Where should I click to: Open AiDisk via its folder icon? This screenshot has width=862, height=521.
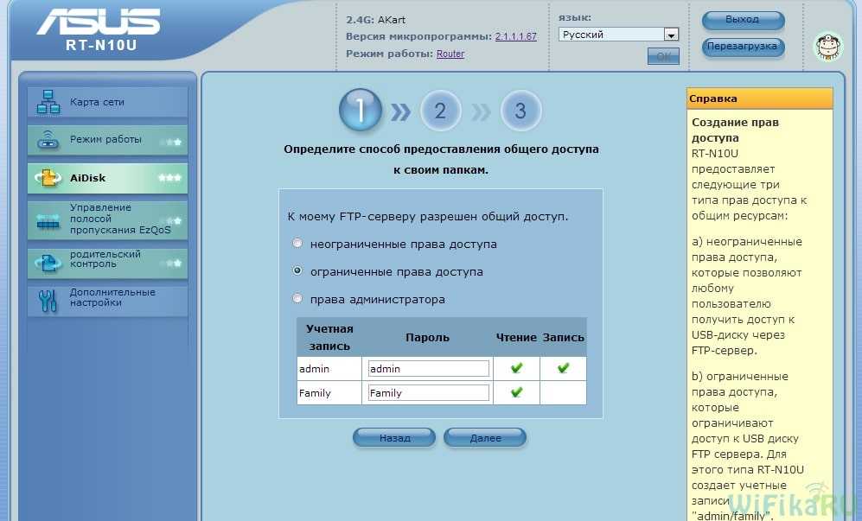pos(48,178)
